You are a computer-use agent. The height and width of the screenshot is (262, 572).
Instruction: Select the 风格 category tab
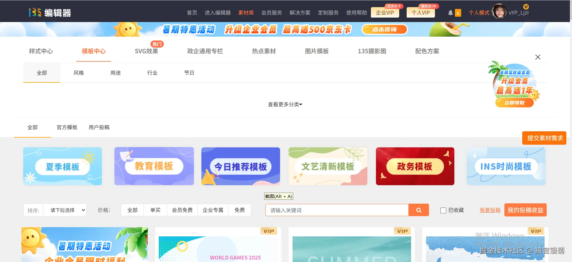79,73
